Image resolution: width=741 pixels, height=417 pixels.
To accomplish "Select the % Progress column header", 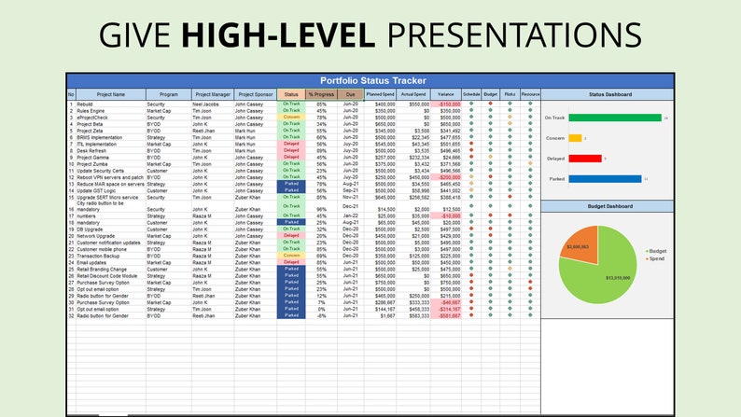I will (x=321, y=94).
